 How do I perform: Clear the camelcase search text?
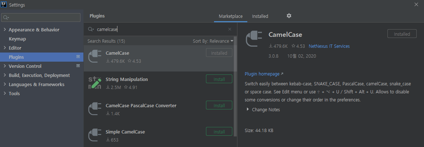(230, 29)
